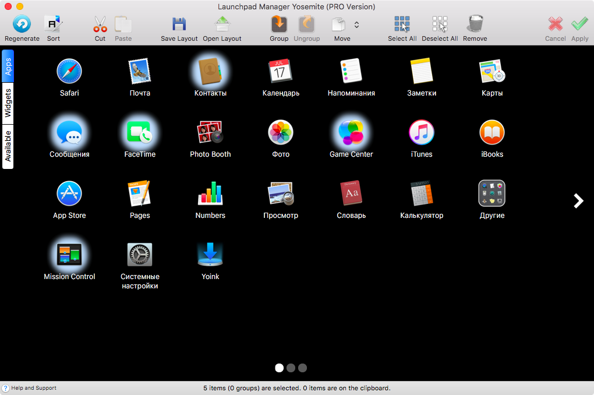Sort the Launchpad items

[54, 24]
